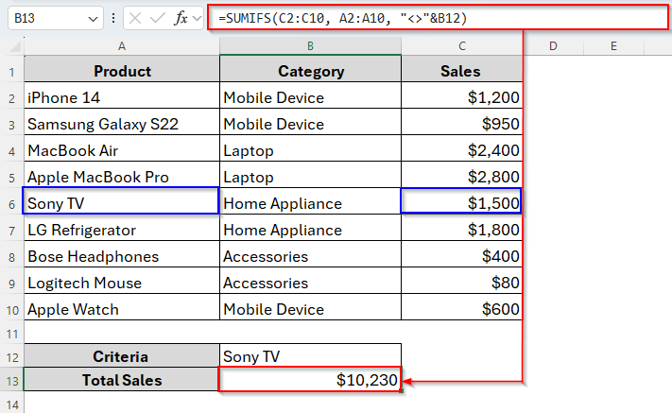Select the $1,500 sales cell
Viewport: 672px width, 413px height.
pyautogui.click(x=461, y=203)
